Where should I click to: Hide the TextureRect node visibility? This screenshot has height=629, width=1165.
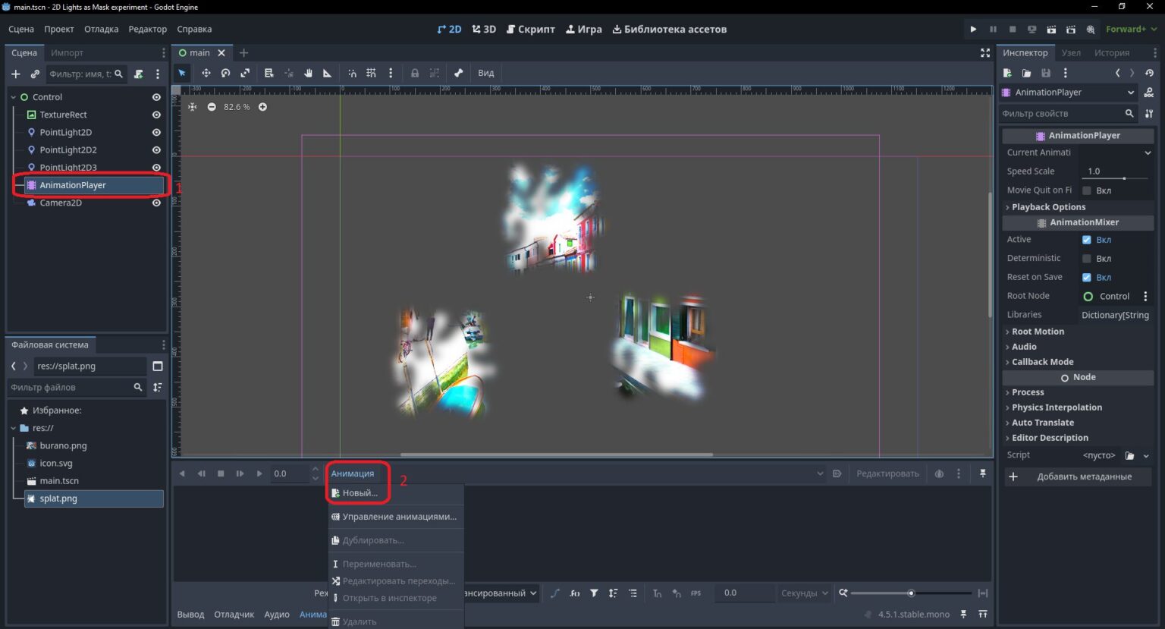(156, 115)
